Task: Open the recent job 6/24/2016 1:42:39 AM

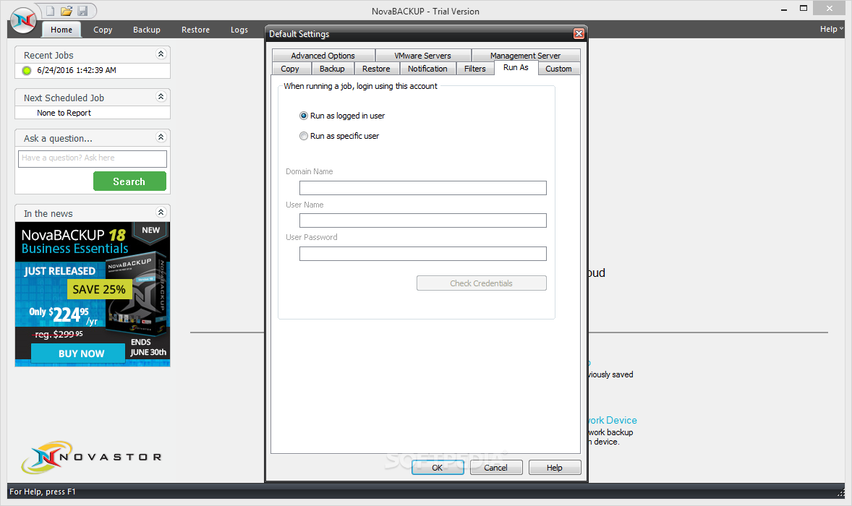Action: (x=77, y=71)
